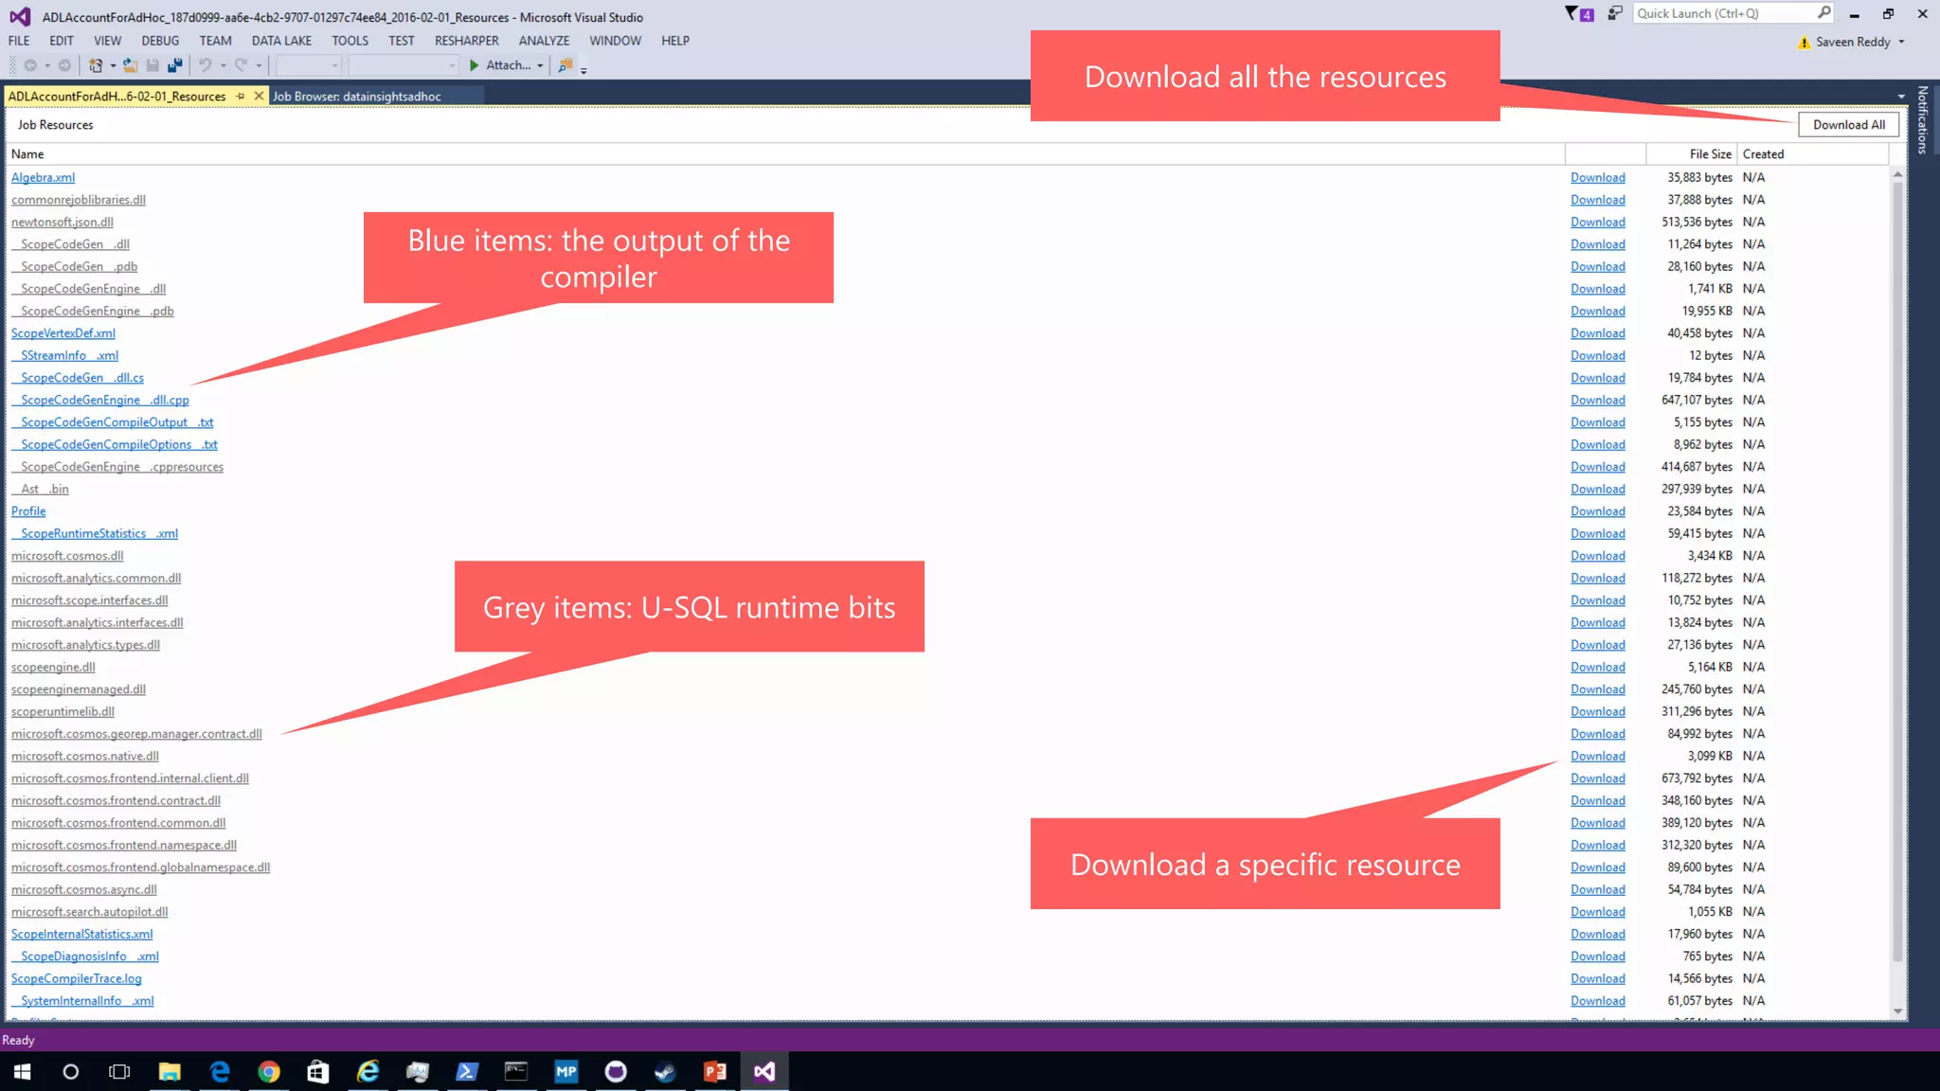Click the New Project toolbar icon
Screen dimensions: 1940x1091
click(95, 65)
